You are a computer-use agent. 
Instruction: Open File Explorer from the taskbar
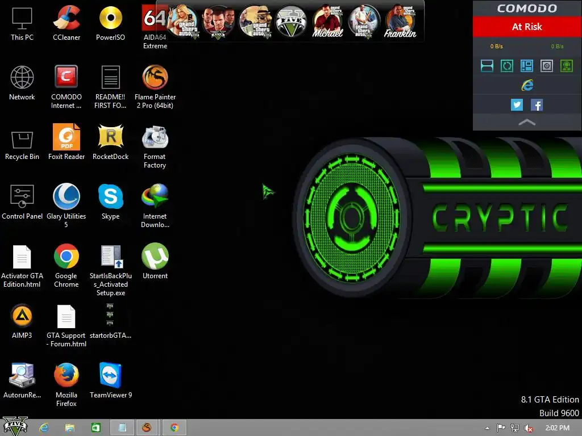[69, 428]
